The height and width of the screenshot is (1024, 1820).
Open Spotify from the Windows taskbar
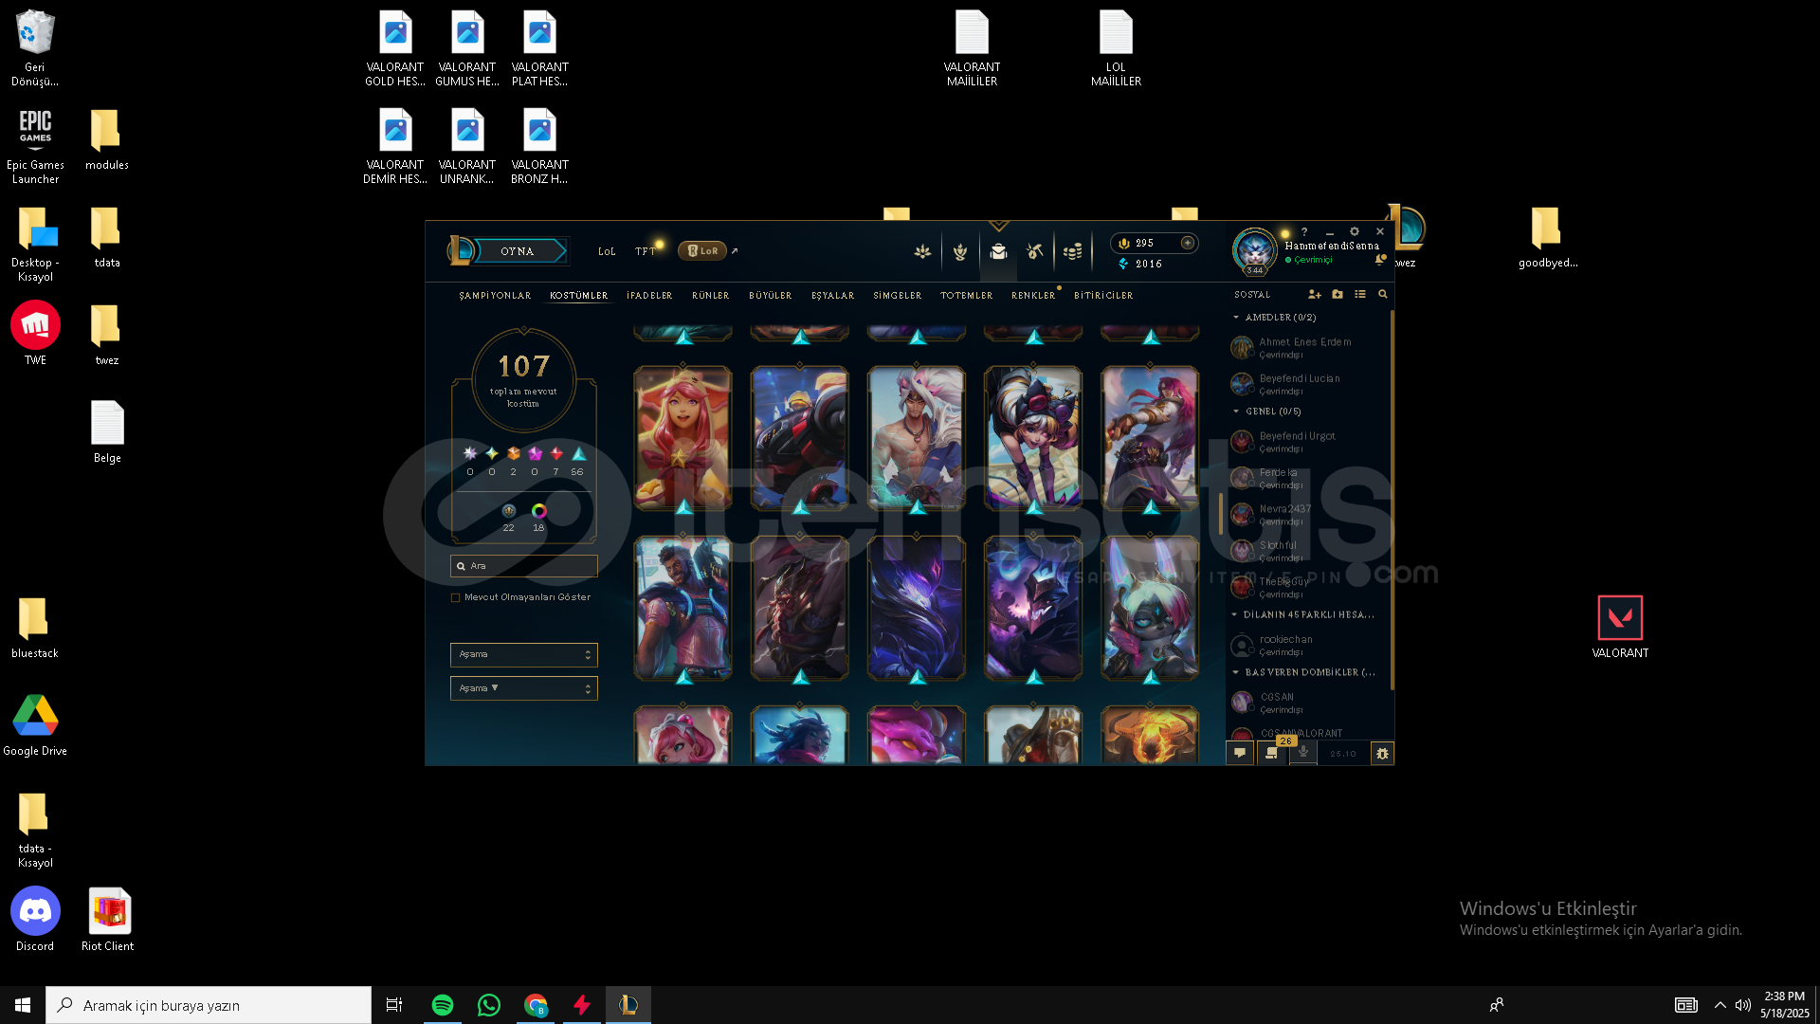click(x=442, y=1005)
